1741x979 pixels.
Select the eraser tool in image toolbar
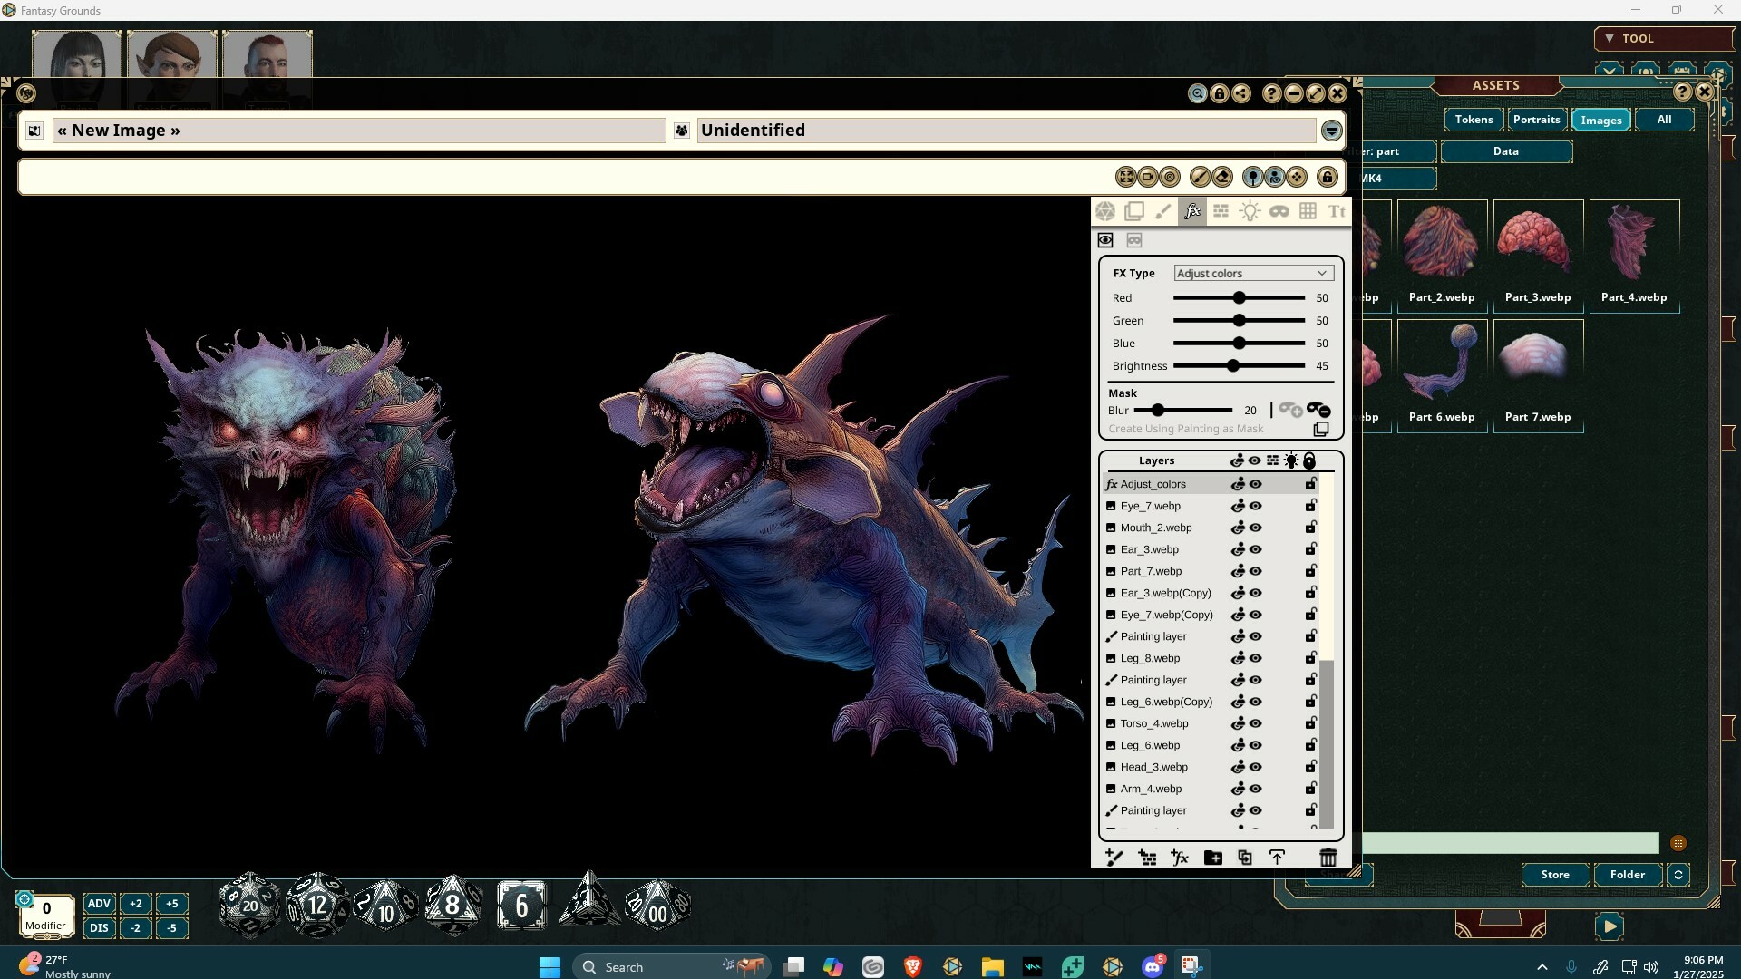[x=1222, y=178]
